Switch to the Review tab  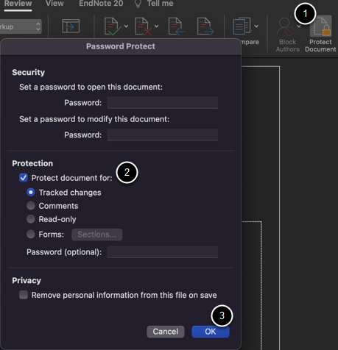point(18,4)
